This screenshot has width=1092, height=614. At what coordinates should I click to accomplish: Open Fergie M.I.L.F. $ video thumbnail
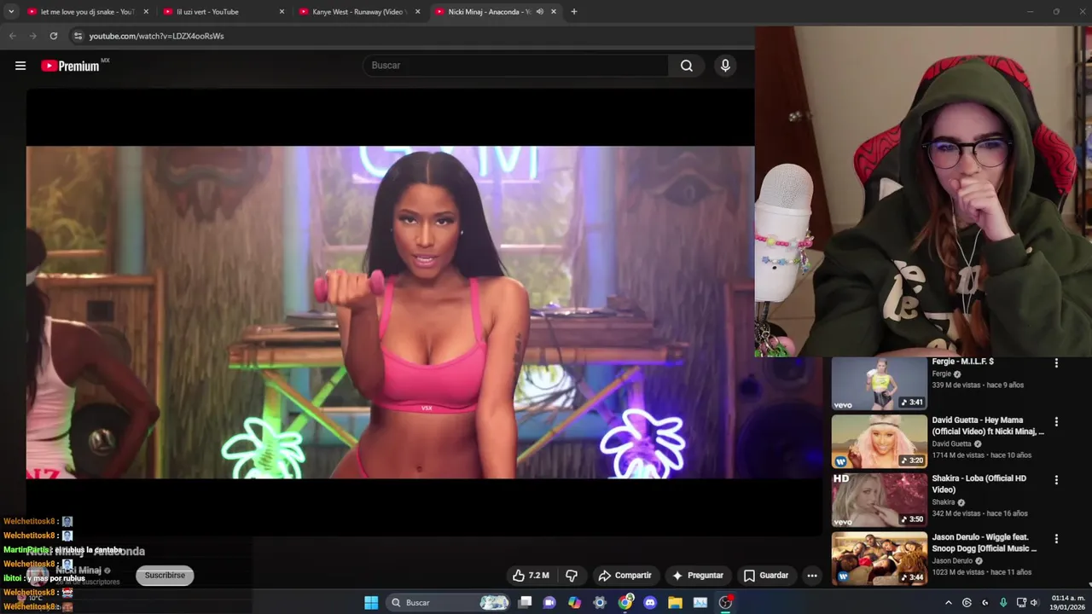click(x=879, y=384)
